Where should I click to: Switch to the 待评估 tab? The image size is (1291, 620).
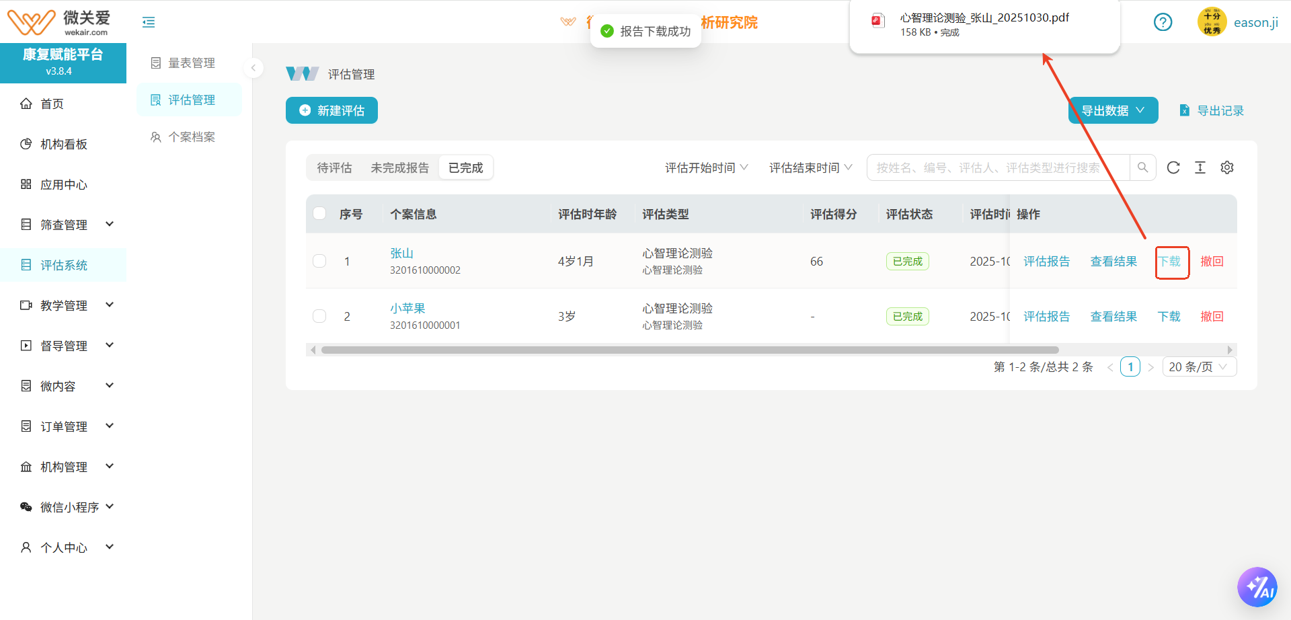(334, 167)
